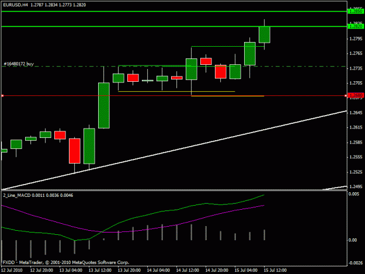Click the 14 Jul 20:00 time label
The width and height of the screenshot is (365, 274).
click(217, 270)
